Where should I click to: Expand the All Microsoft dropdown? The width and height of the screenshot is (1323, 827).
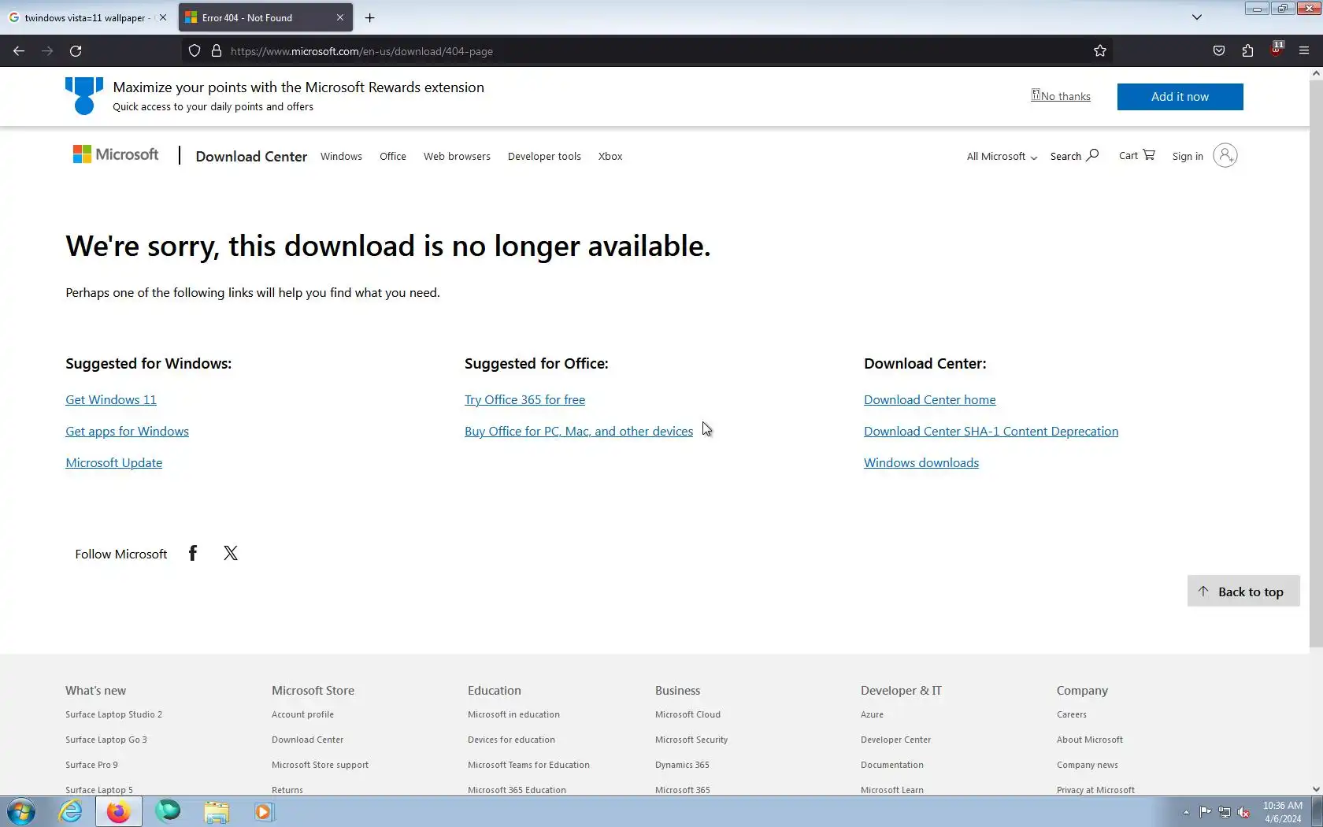point(1002,156)
